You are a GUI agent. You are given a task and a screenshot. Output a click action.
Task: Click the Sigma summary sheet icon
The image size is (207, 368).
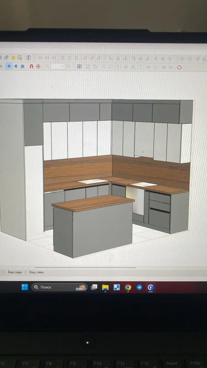click(x=29, y=58)
